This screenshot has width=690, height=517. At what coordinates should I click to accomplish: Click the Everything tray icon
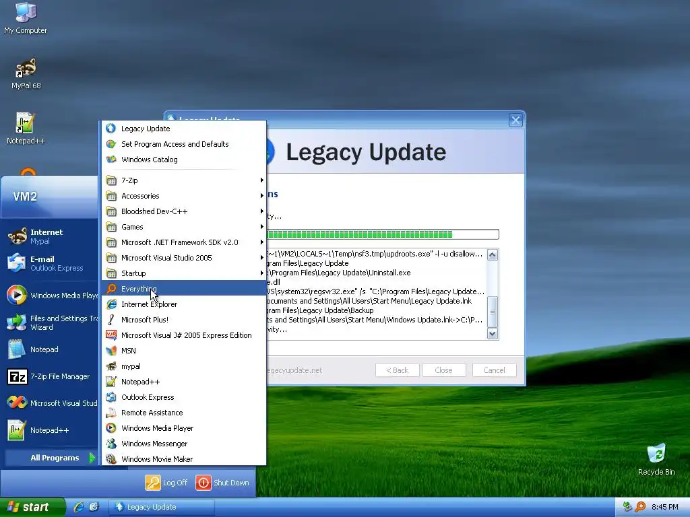tap(640, 507)
